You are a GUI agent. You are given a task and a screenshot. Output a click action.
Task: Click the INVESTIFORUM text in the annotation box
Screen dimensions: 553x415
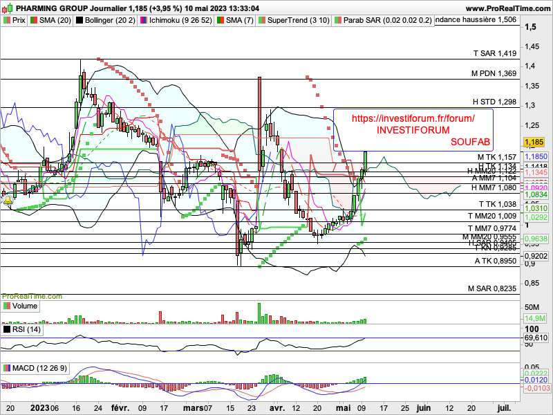coord(413,130)
